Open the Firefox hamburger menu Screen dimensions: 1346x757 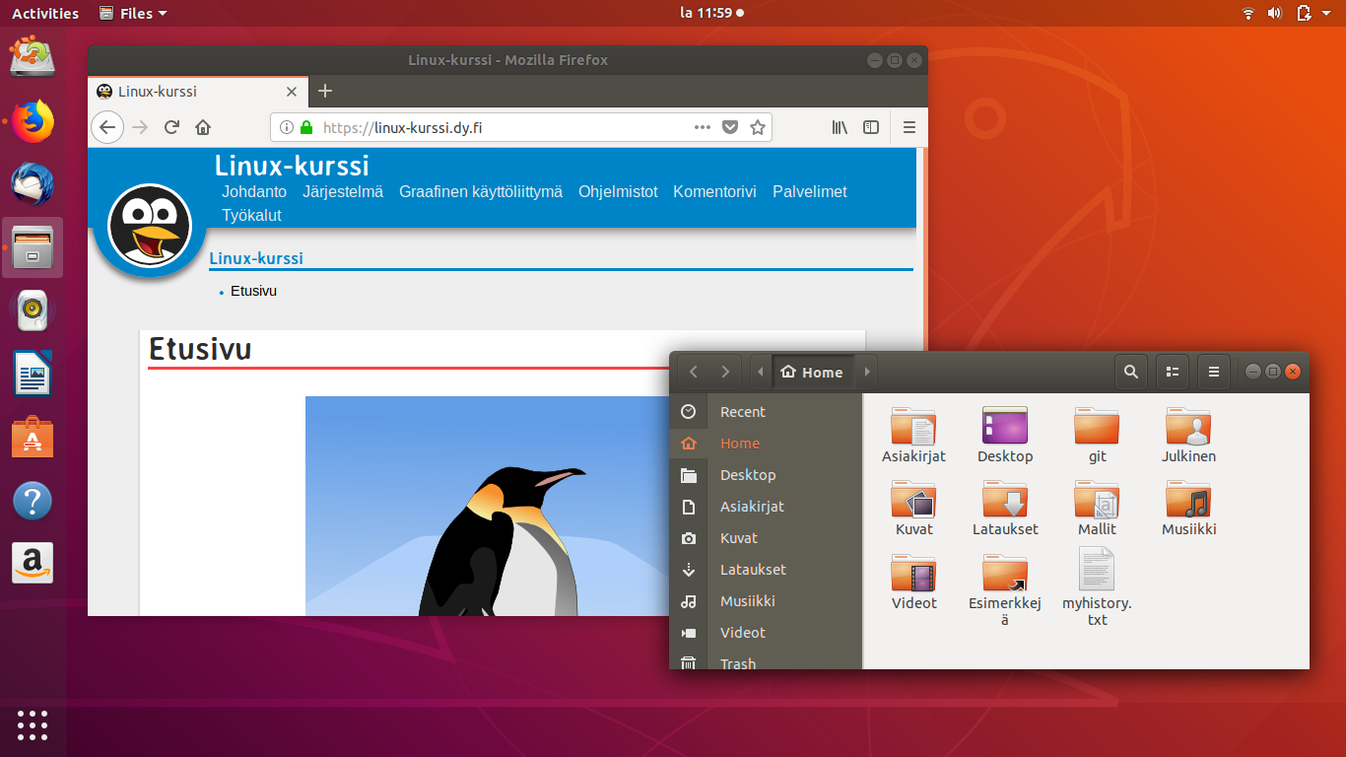pos(909,127)
